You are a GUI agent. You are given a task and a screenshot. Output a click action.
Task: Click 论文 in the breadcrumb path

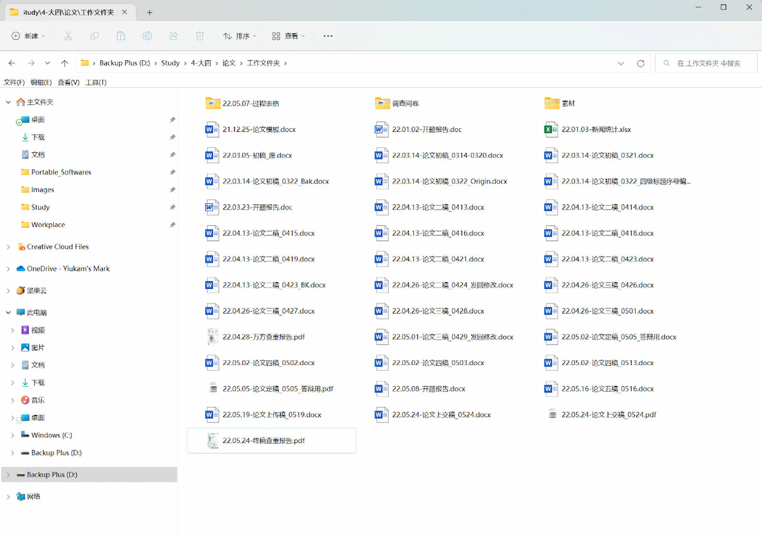click(229, 63)
